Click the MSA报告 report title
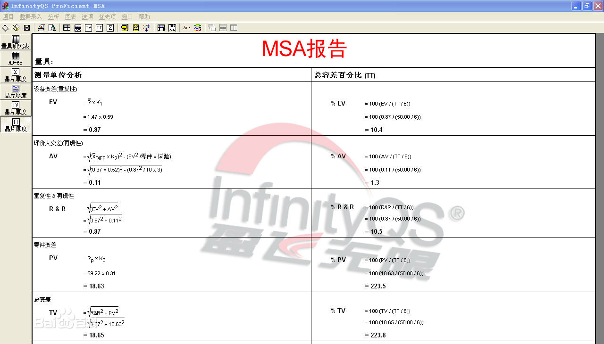The height and width of the screenshot is (344, 604). (304, 49)
